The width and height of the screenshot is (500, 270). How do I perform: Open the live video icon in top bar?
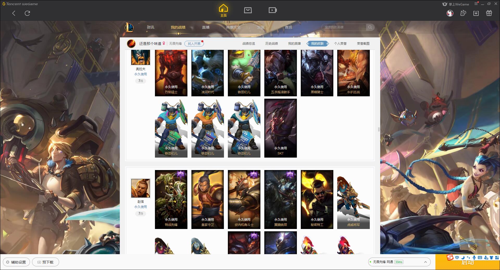pos(273,10)
